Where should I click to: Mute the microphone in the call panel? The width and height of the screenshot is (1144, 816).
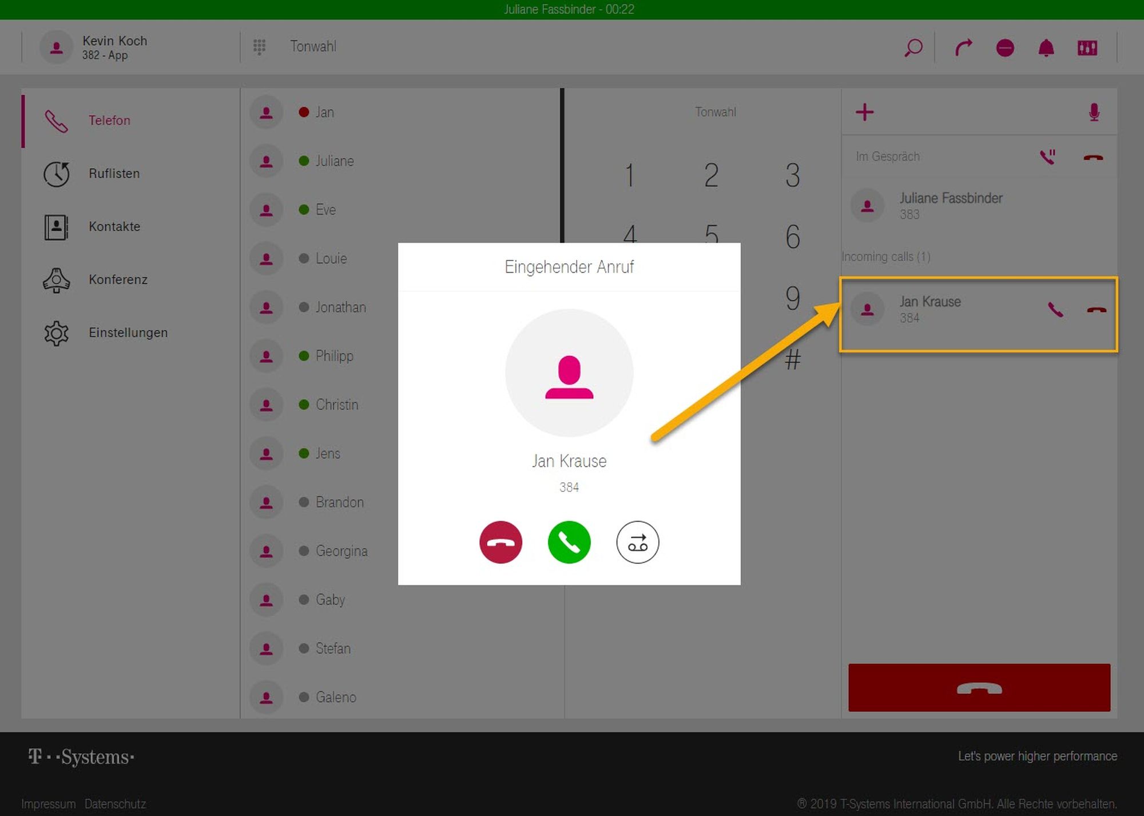point(1094,112)
